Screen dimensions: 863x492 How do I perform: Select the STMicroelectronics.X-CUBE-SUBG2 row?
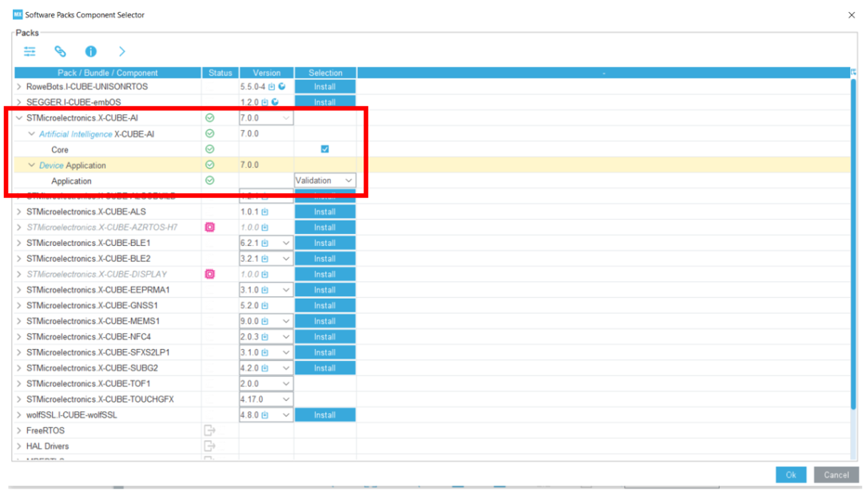(432, 368)
